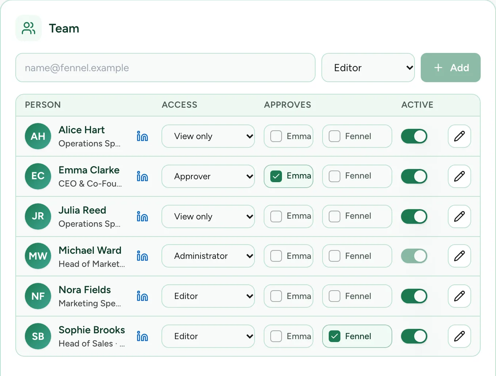Check Fennel approval for Nora Fields

(x=335, y=296)
